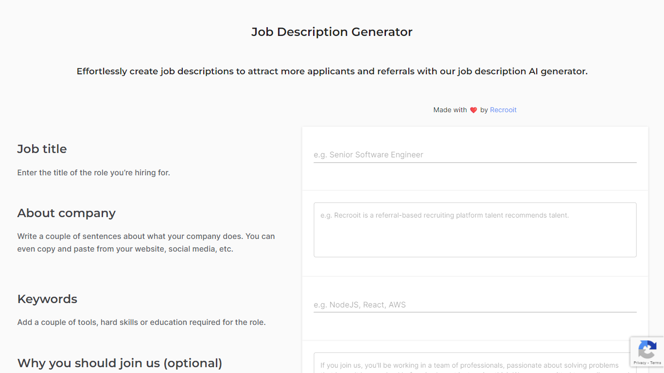Open the reCAPTCHA Terms link

656,363
